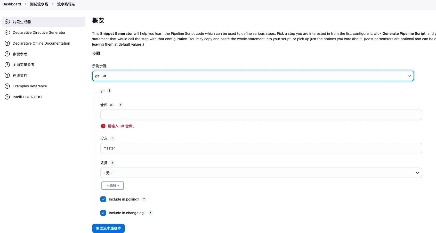Click the gear icon beside Declarative Directive Generator
The height and width of the screenshot is (233, 436).
[x=7, y=32]
